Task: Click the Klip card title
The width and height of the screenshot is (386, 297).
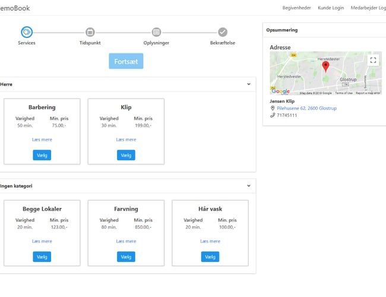Action: (x=126, y=107)
